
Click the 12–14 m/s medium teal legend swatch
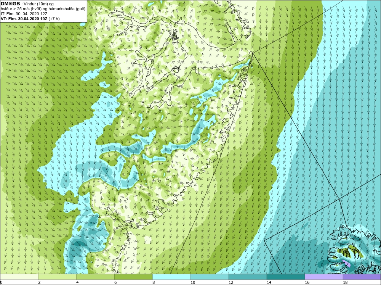click(248, 277)
